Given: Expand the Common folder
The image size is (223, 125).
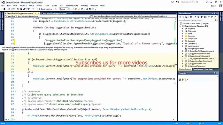Looking at the screenshot, I should pyautogui.click(x=183, y=36).
